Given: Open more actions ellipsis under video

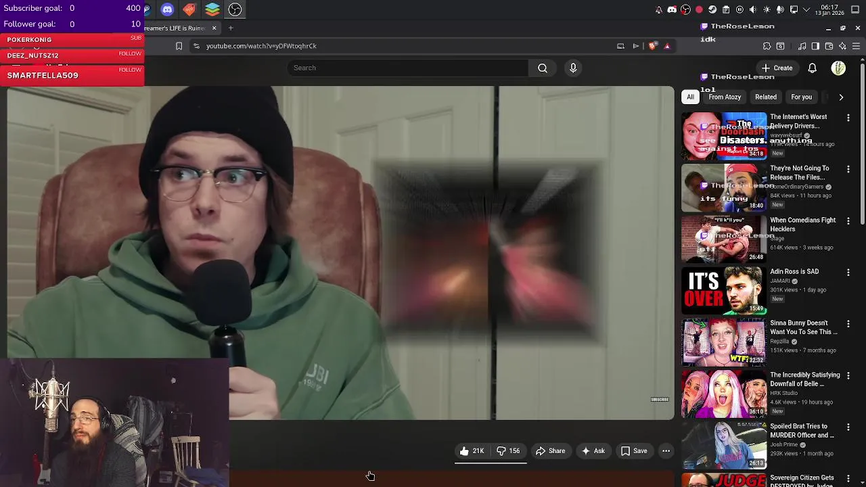Looking at the screenshot, I should (x=666, y=451).
